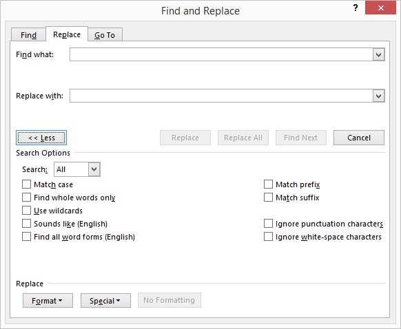Enable Match prefix checkbox
Screen dimensions: 401x329
(268, 184)
